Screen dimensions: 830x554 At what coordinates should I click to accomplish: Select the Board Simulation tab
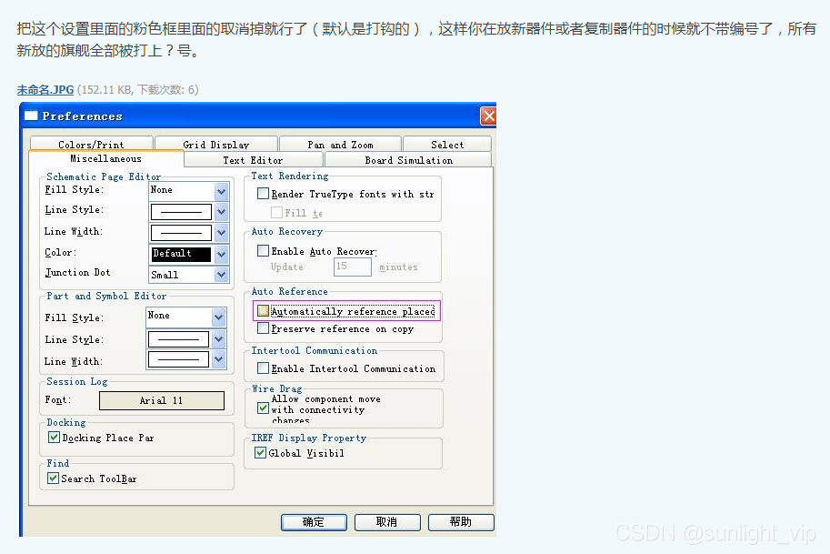coord(408,160)
